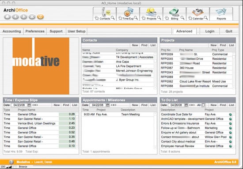This screenshot has width=243, height=169.
Task: Open the Accounting menu
Action: point(11,31)
